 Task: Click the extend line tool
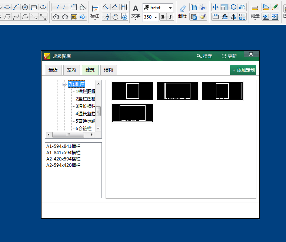56,7
